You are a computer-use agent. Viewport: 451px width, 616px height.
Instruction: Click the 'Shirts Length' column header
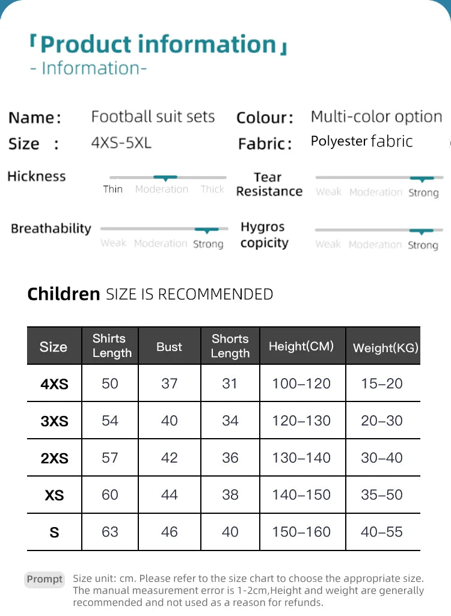pos(111,346)
